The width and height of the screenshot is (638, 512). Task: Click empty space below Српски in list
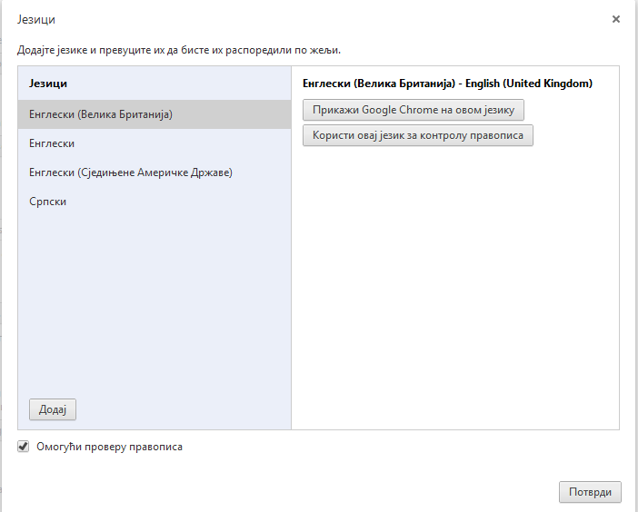155,300
